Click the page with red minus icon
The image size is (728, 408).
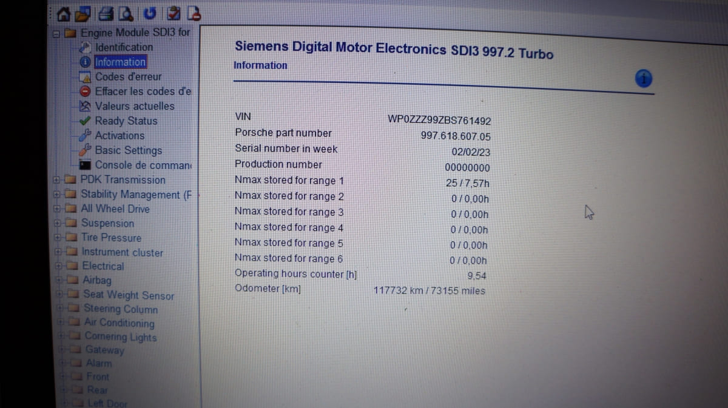coord(193,13)
